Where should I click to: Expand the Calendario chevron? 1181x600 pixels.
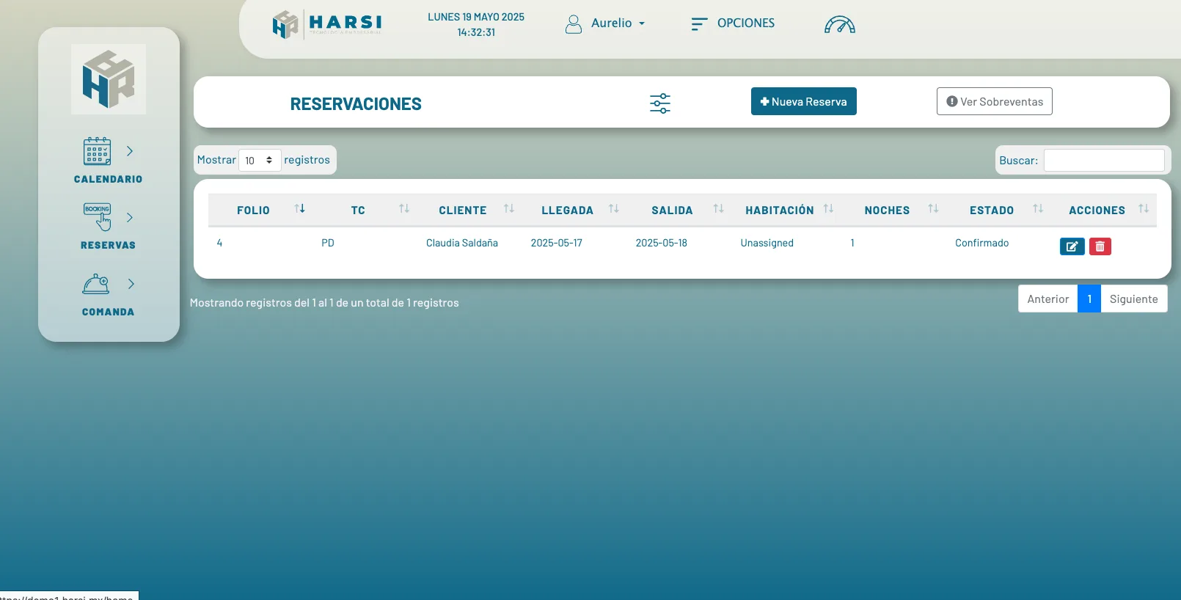(x=130, y=151)
